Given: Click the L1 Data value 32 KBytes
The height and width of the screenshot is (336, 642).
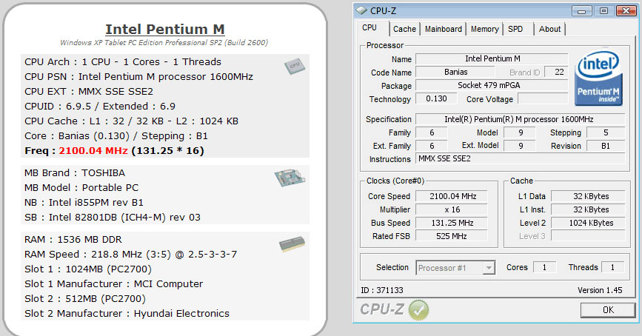Looking at the screenshot, I should tap(588, 196).
